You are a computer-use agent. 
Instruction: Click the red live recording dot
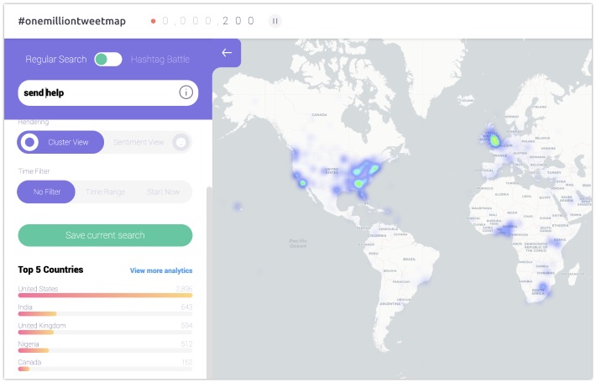pyautogui.click(x=153, y=21)
